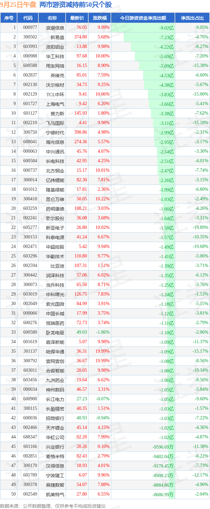Select stock name 亿纬锂能
Viewport: 210px width, 509px height.
[55, 180]
